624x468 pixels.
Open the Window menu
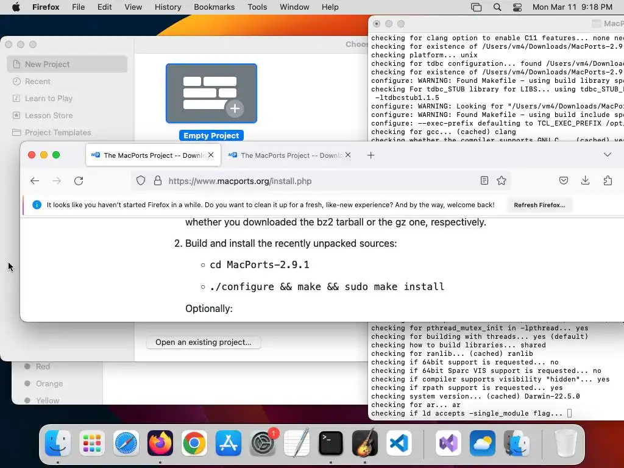coord(294,7)
